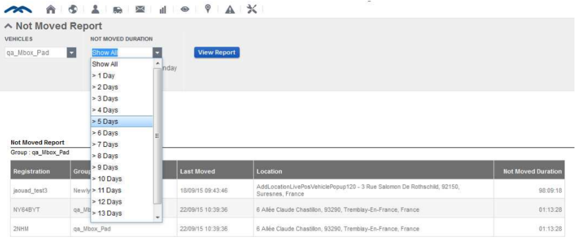The width and height of the screenshot is (577, 245).
Task: Open the location pin icon
Action: 207,9
